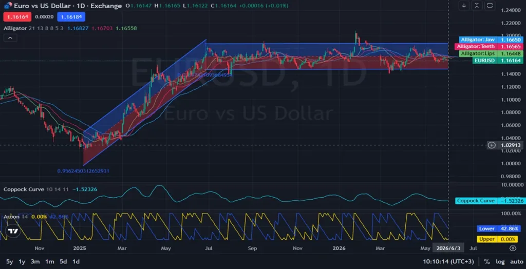Click the Sep label on time axis

[x=253, y=248]
